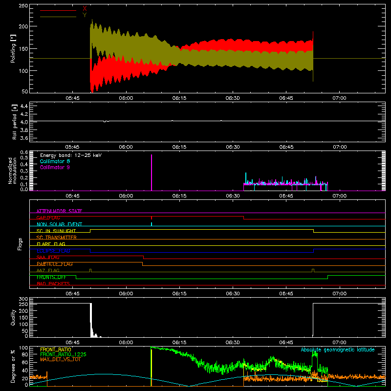
Task: Click the Quality axis title
Action: (13, 317)
